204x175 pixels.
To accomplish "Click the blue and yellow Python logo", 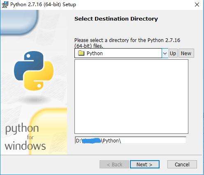I will (x=34, y=71).
